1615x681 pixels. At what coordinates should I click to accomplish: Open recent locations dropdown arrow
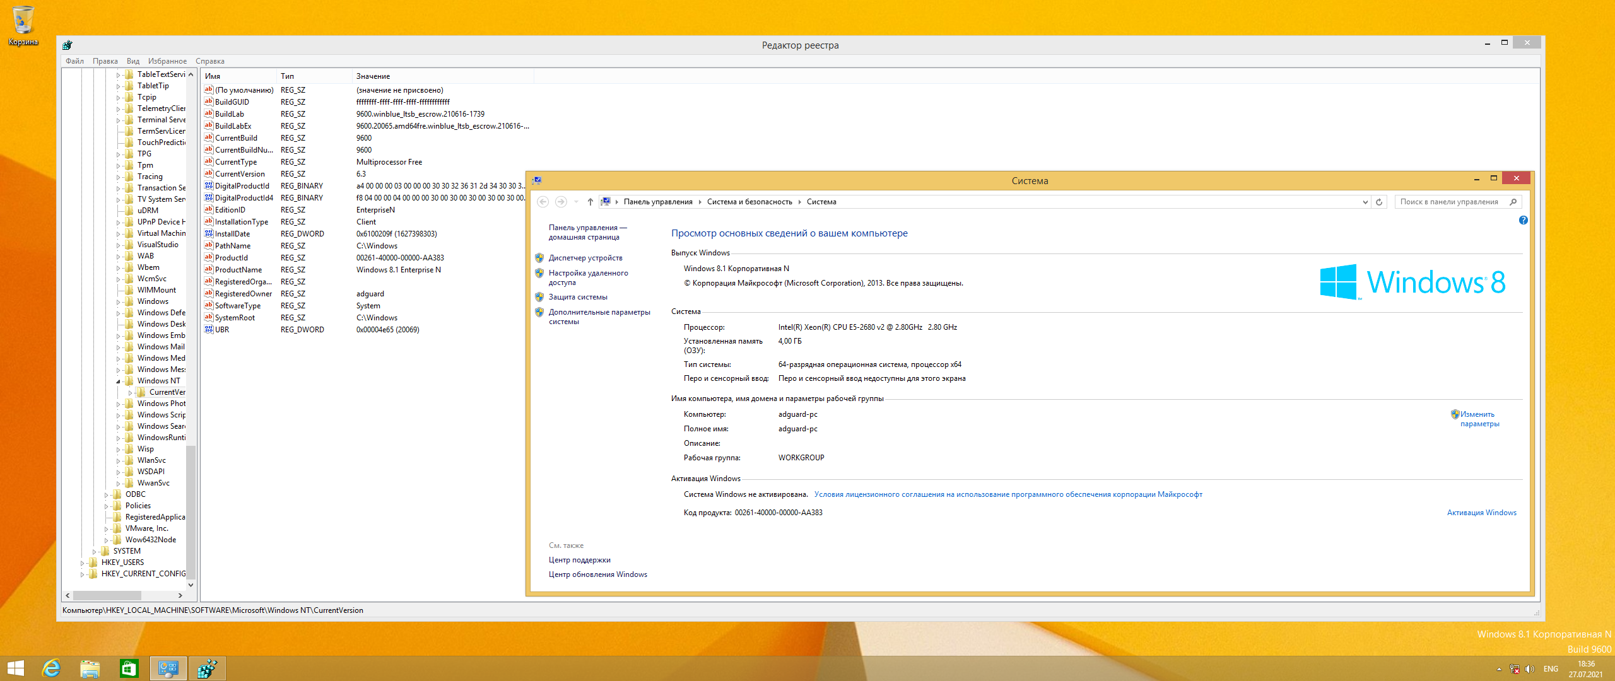click(576, 202)
